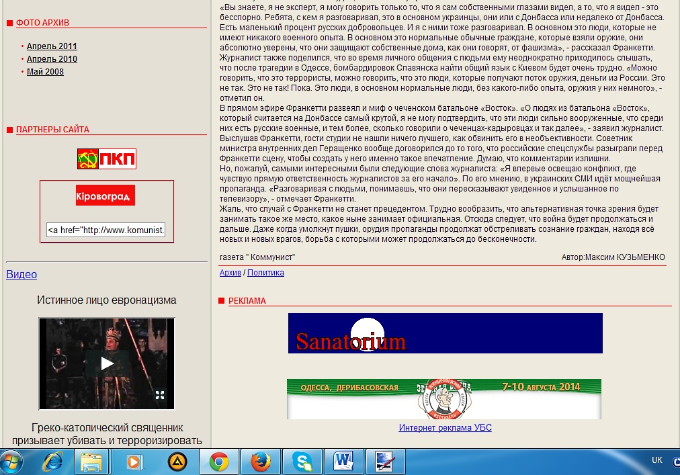Follow the Политика category link

[x=265, y=273]
